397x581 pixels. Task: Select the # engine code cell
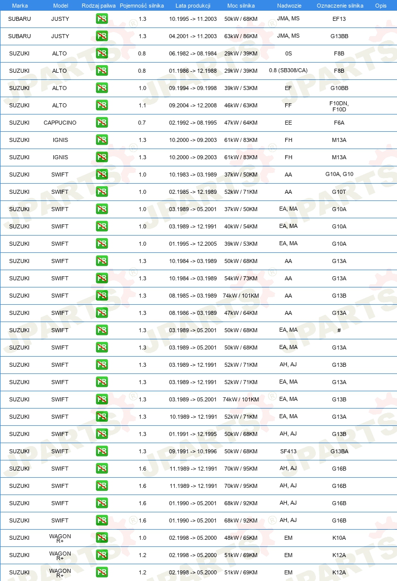(339, 330)
